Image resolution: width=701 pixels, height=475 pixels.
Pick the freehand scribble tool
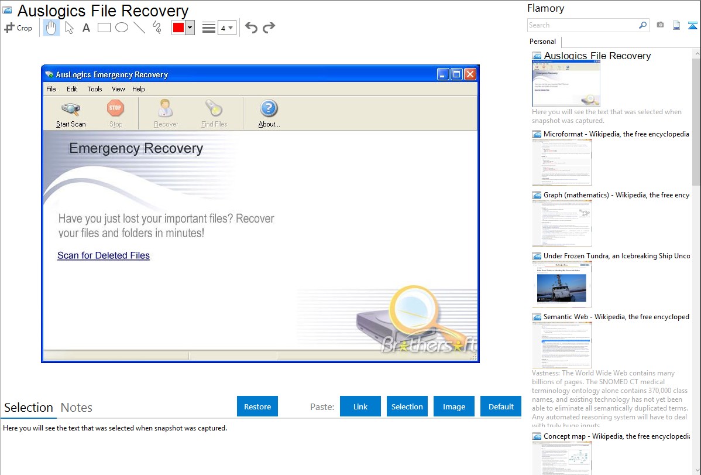[x=157, y=28]
